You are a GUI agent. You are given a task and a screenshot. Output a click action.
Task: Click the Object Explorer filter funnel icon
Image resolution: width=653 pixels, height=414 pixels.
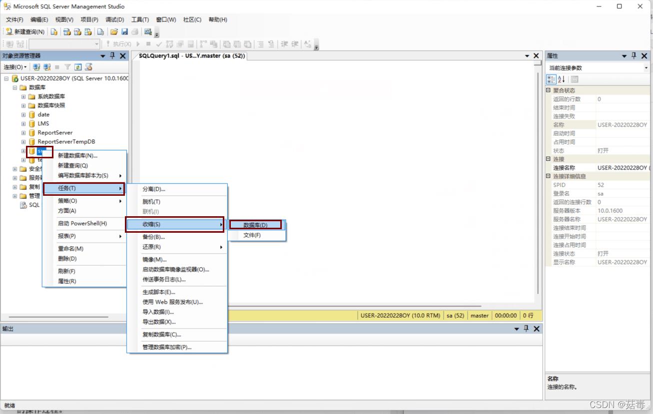pos(67,67)
